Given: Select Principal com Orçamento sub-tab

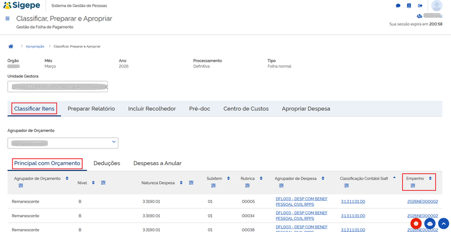Looking at the screenshot, I should pyautogui.click(x=47, y=163).
